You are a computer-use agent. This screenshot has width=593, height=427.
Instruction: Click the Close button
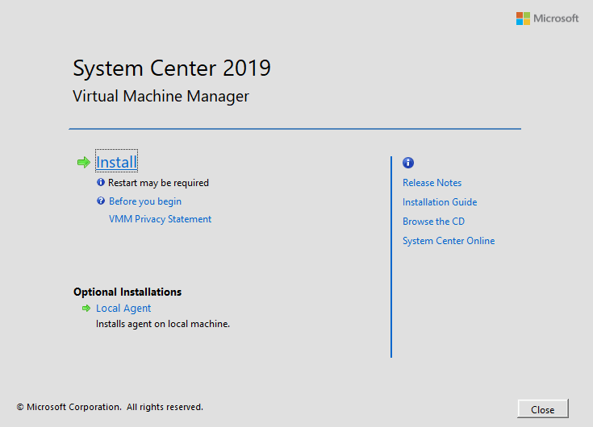click(x=543, y=409)
